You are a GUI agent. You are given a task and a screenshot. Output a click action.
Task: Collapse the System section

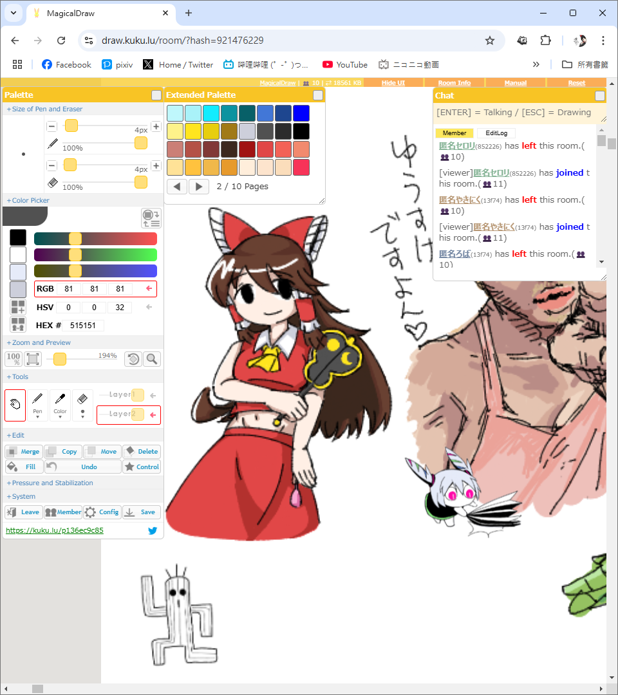(21, 496)
